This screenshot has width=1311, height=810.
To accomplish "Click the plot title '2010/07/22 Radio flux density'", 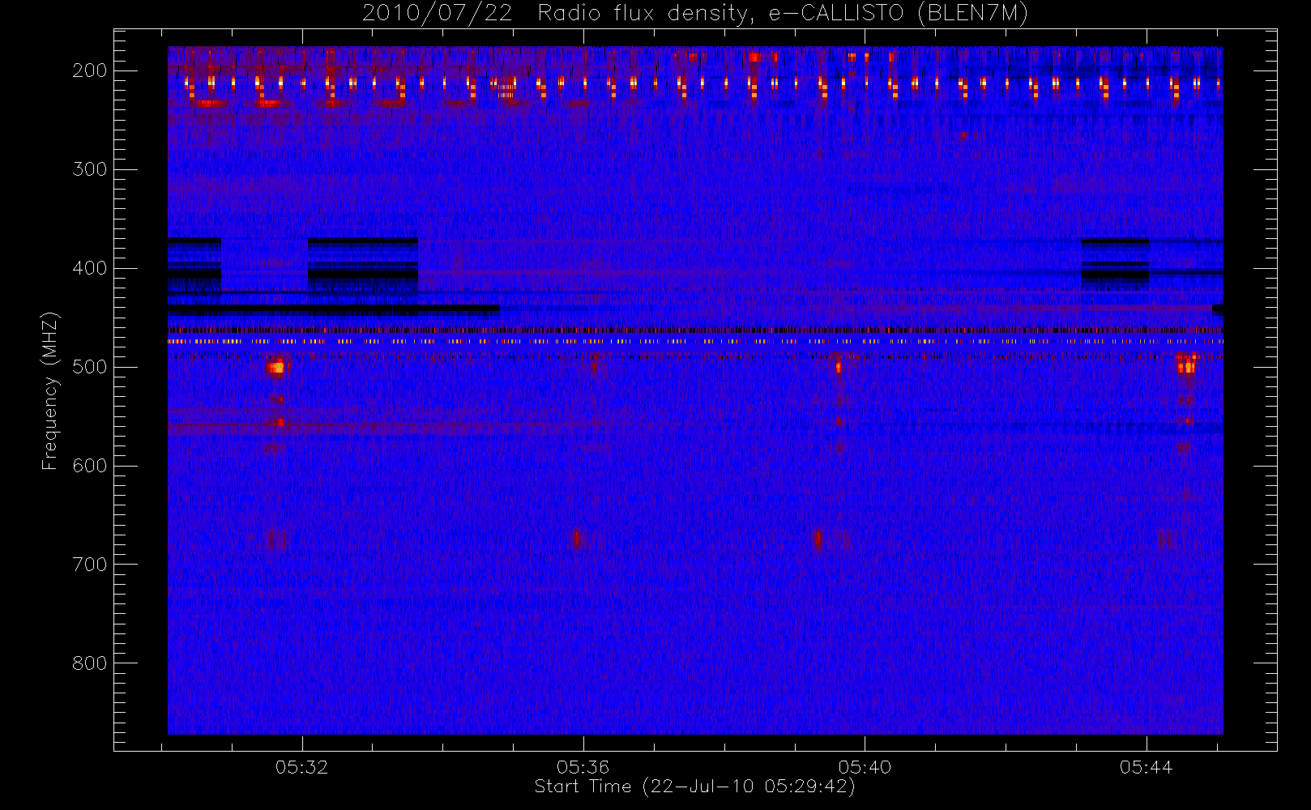I will tap(694, 13).
